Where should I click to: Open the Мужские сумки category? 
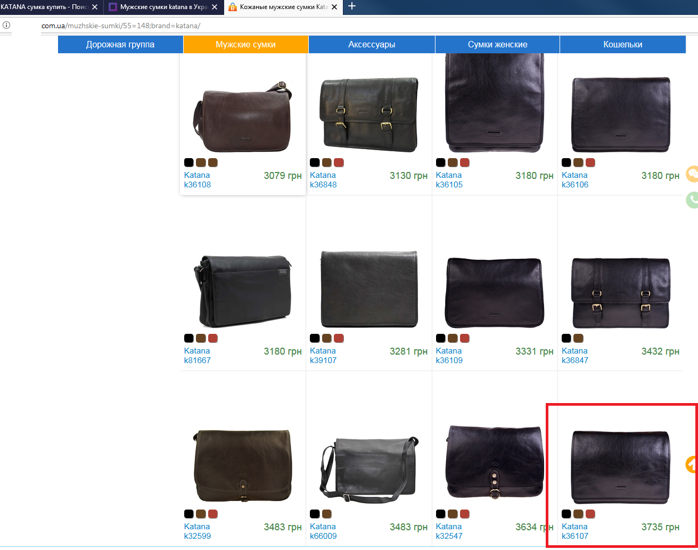245,45
